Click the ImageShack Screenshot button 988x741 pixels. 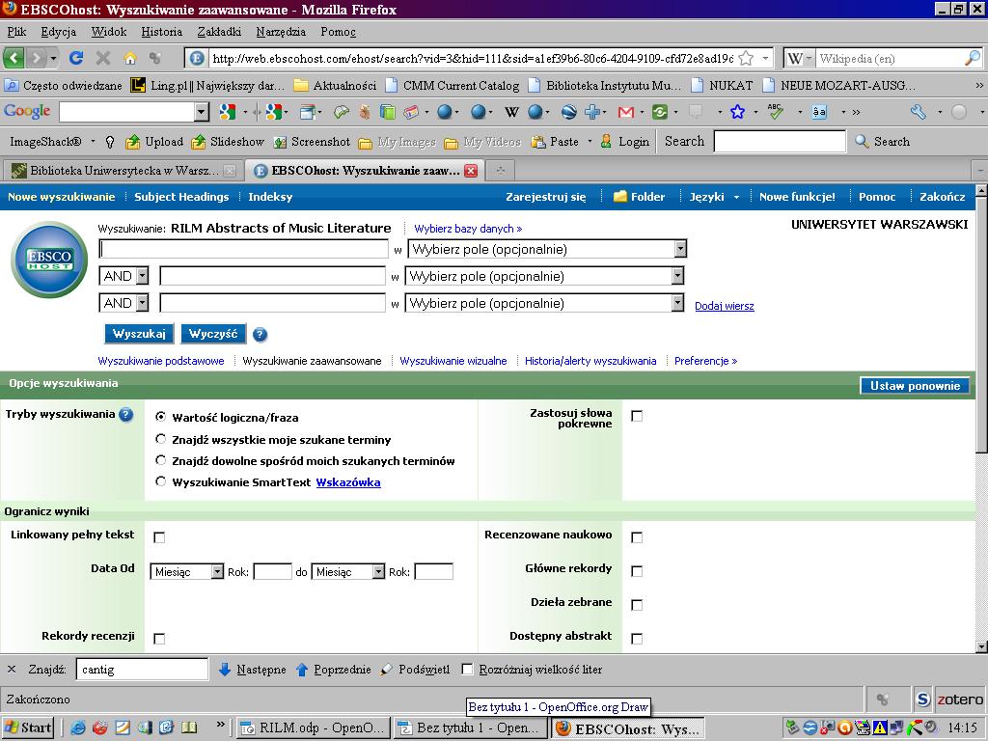312,142
